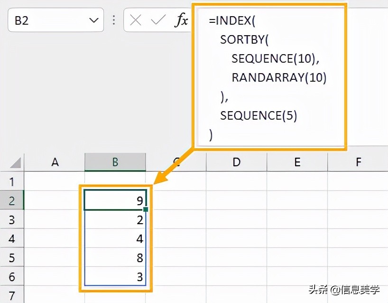
Task: Click cell B4 containing value 4
Action: pos(115,238)
